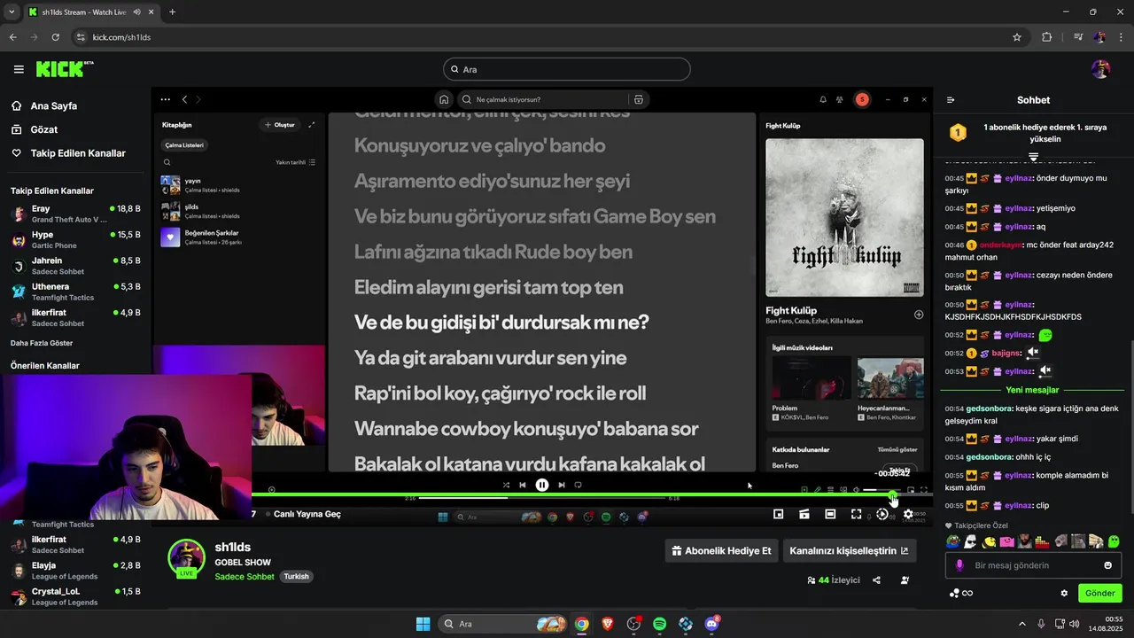The width and height of the screenshot is (1134, 638).
Task: Open Elayja's League of Legends channel
Action: coord(75,570)
